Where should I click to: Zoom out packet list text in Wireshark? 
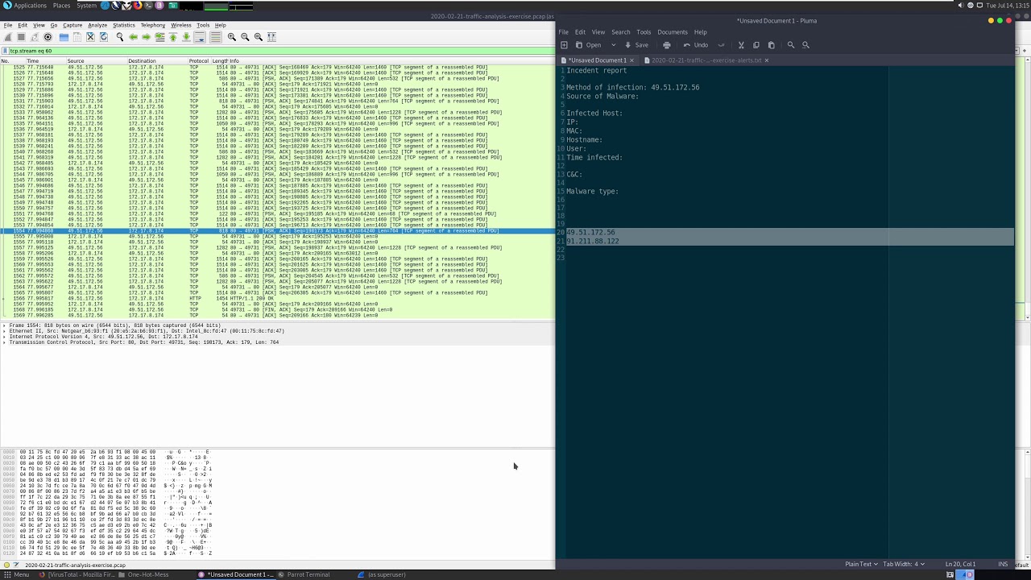click(x=245, y=37)
